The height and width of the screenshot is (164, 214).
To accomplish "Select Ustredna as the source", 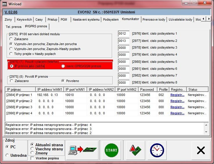I will (7, 155).
